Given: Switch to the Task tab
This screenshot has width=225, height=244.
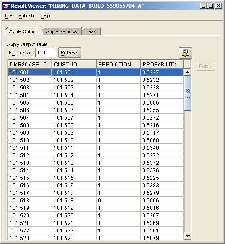Looking at the screenshot, I should [x=91, y=31].
